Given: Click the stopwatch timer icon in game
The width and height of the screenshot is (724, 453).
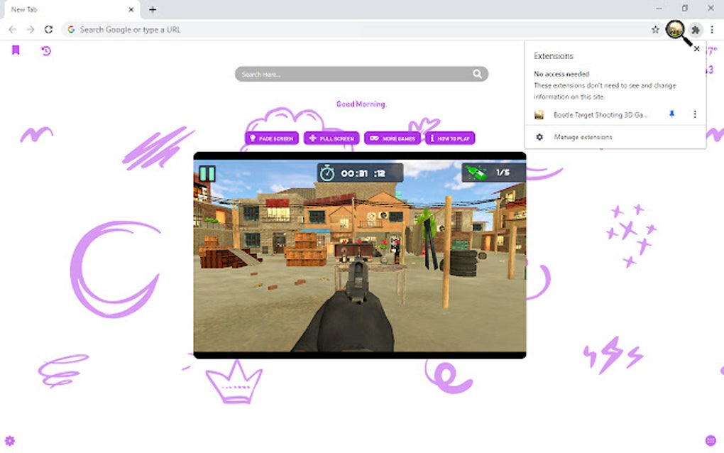Looking at the screenshot, I should click(327, 173).
